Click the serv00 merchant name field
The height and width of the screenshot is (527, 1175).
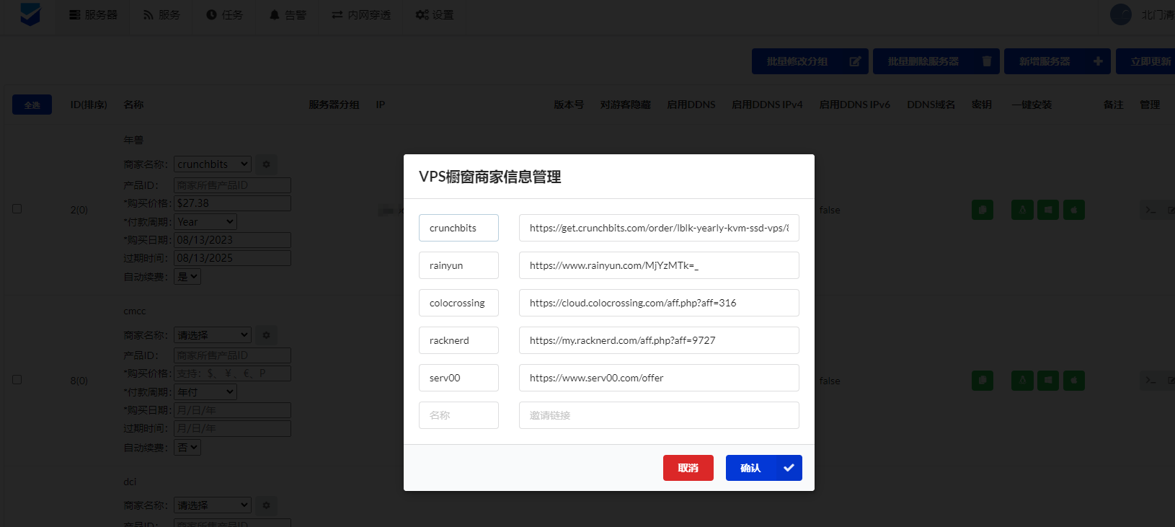click(458, 378)
